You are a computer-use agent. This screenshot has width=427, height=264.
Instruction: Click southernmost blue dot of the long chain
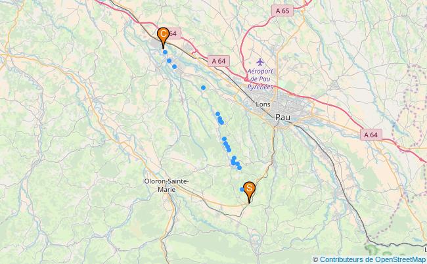pos(239,167)
